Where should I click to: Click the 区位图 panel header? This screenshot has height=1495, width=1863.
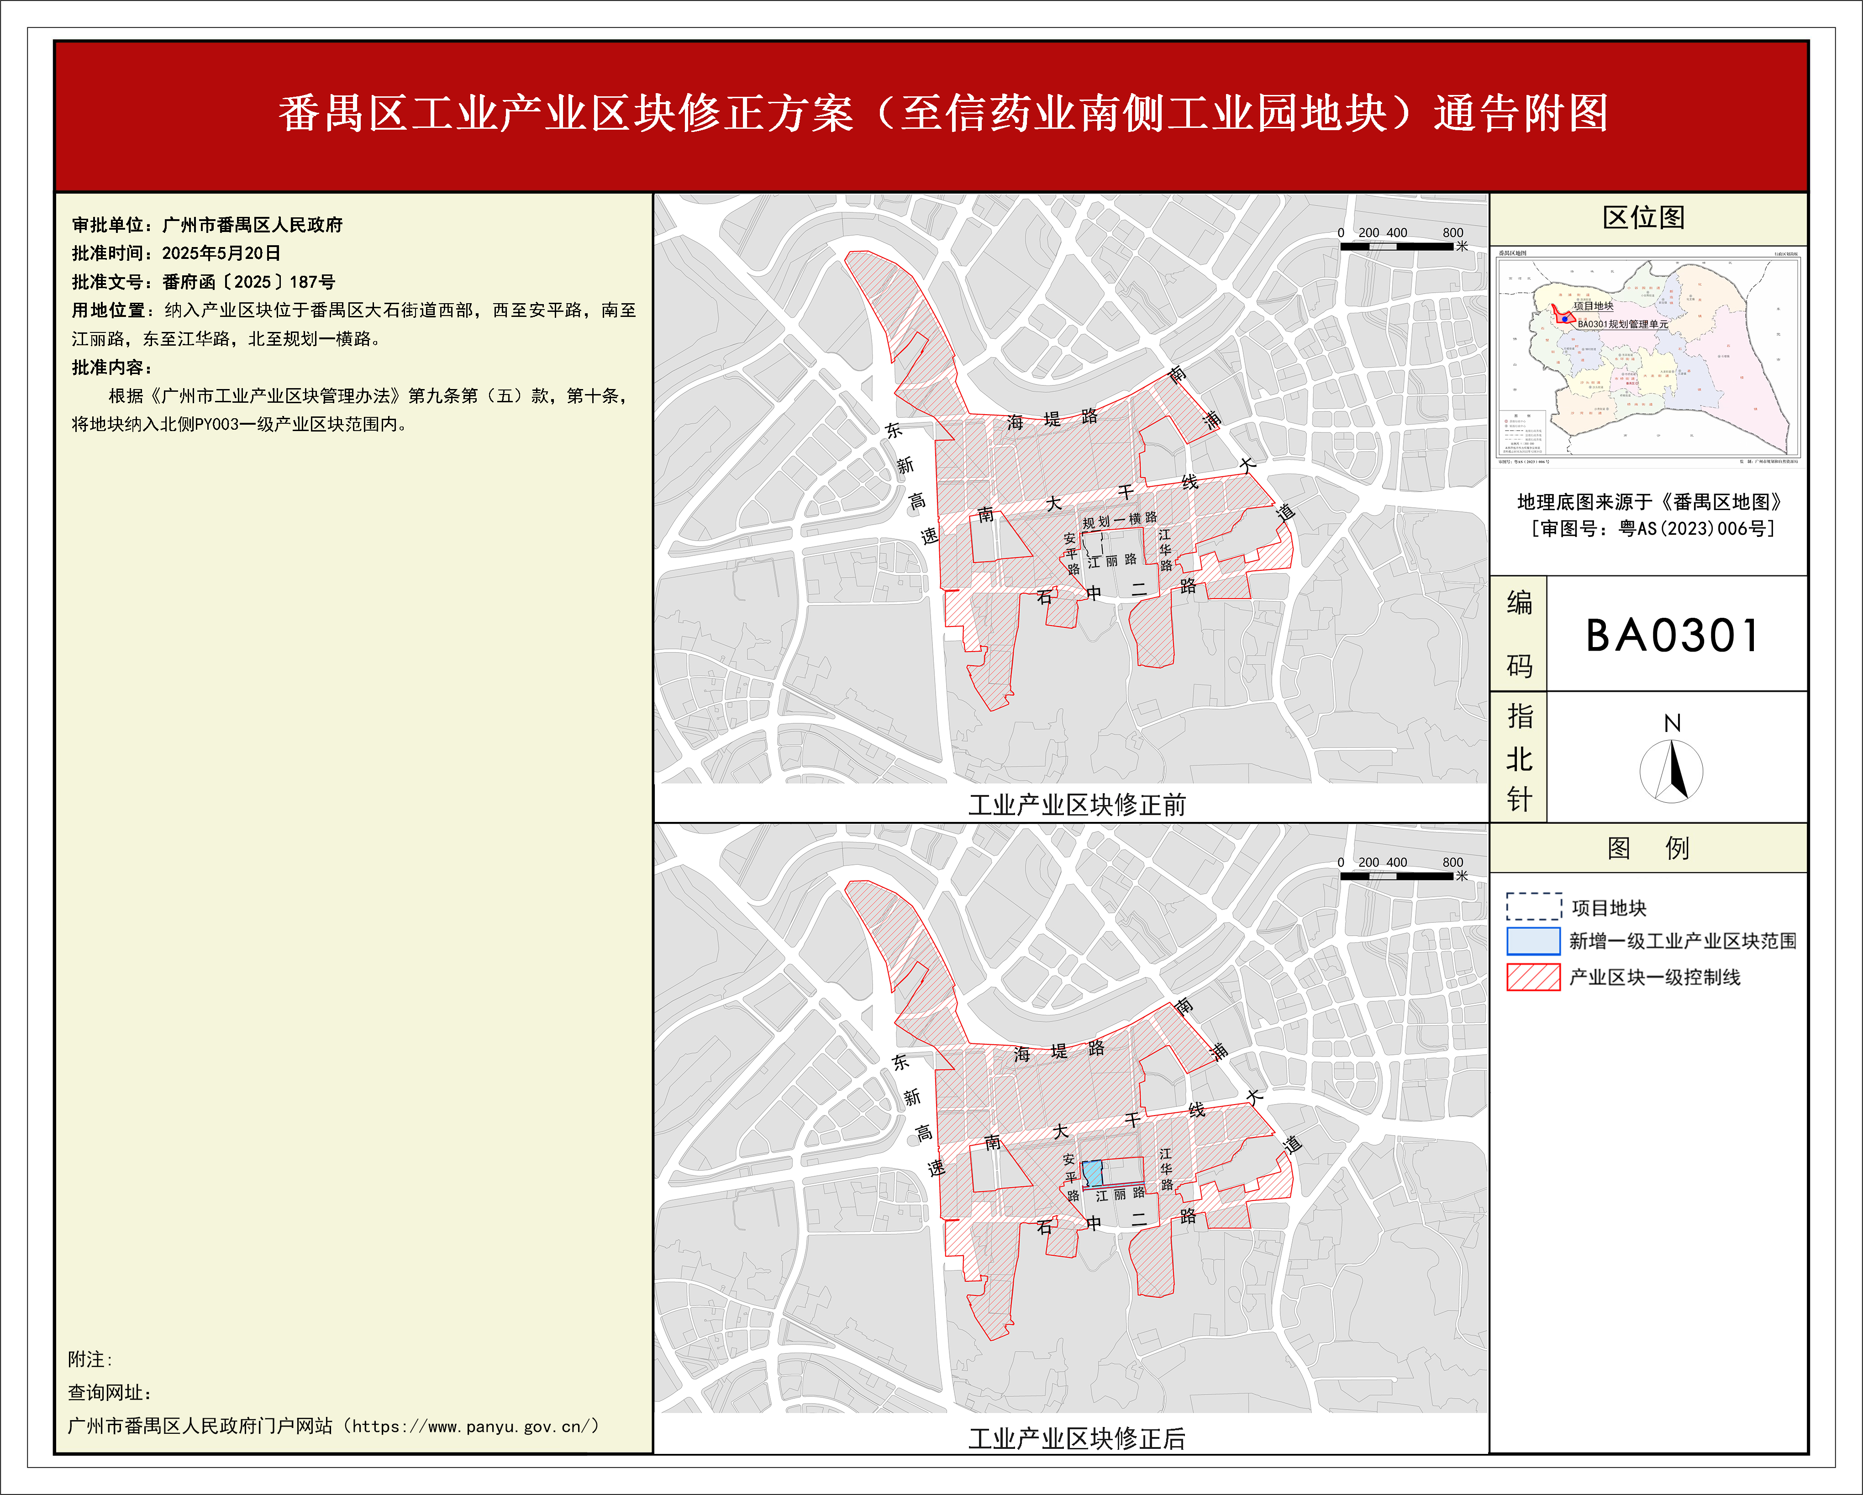click(x=1643, y=218)
